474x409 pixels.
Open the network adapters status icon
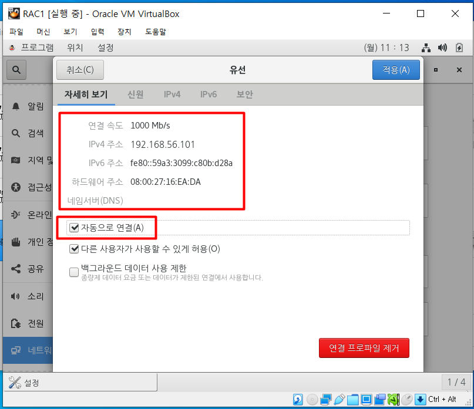coord(326,400)
